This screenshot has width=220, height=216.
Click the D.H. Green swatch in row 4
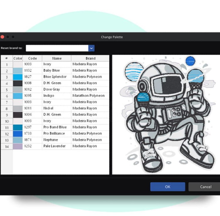pyautogui.click(x=18, y=83)
